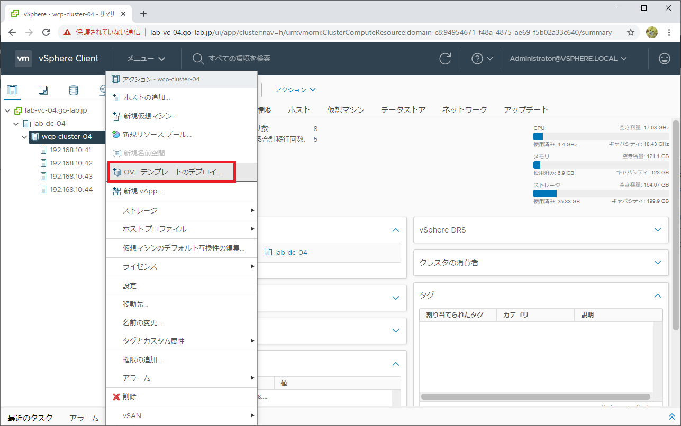681x426 pixels.
Task: Reload the page with Chrome's refresh button
Action: [46, 32]
